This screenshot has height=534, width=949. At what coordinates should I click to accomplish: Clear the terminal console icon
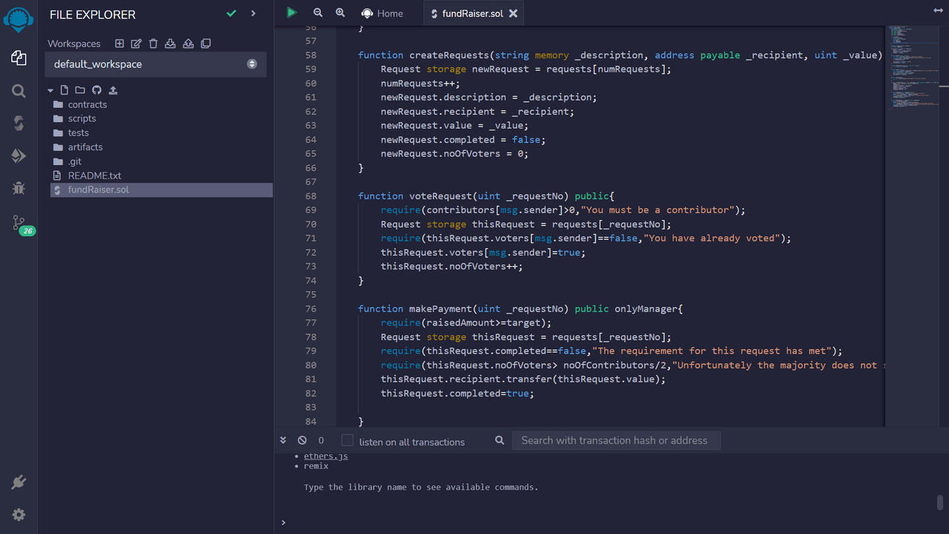coord(302,440)
